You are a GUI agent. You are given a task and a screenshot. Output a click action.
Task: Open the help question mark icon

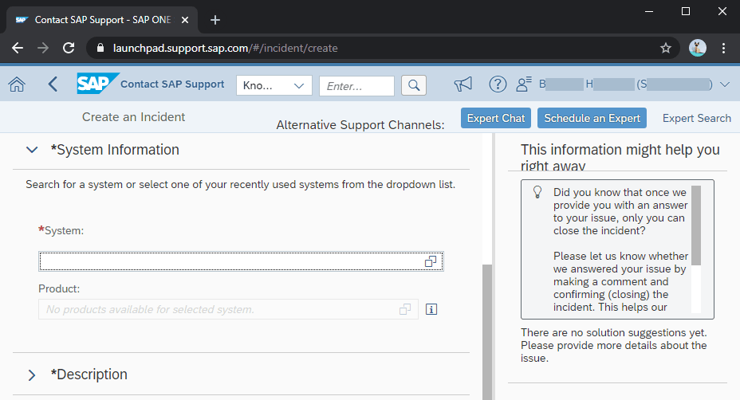point(498,84)
